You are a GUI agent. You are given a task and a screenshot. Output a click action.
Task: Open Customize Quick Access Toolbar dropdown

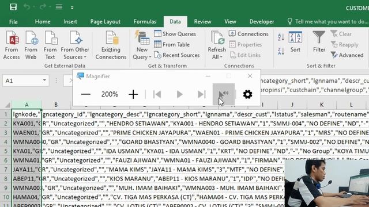(72, 7)
